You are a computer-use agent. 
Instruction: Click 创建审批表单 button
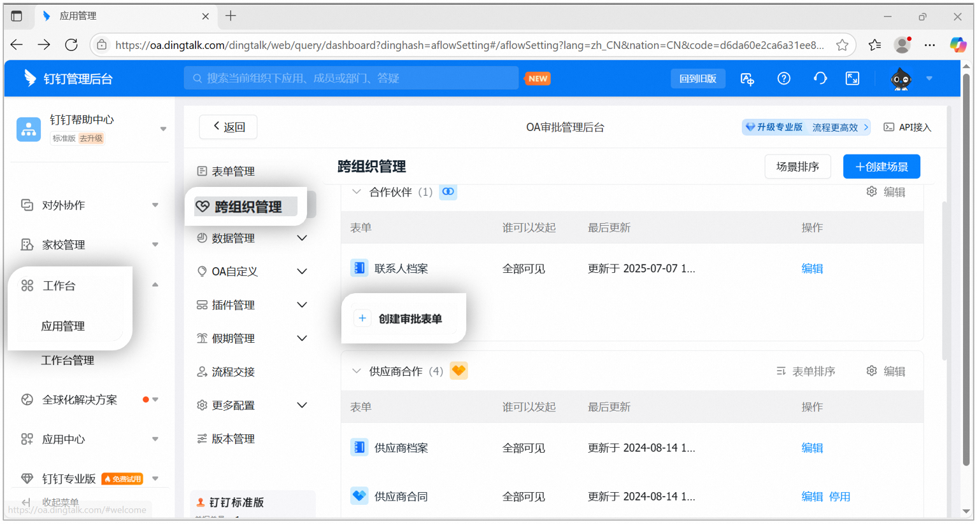tap(404, 318)
